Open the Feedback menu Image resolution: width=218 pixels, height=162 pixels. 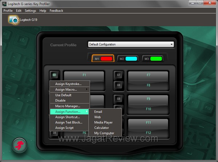[x=56, y=11]
